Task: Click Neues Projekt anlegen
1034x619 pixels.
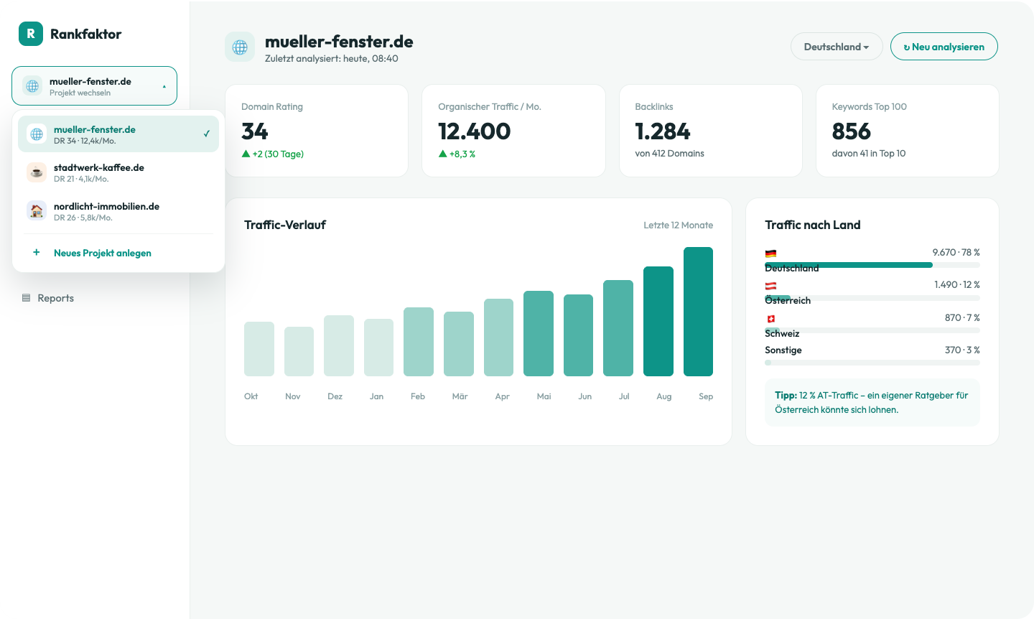Action: 103,253
